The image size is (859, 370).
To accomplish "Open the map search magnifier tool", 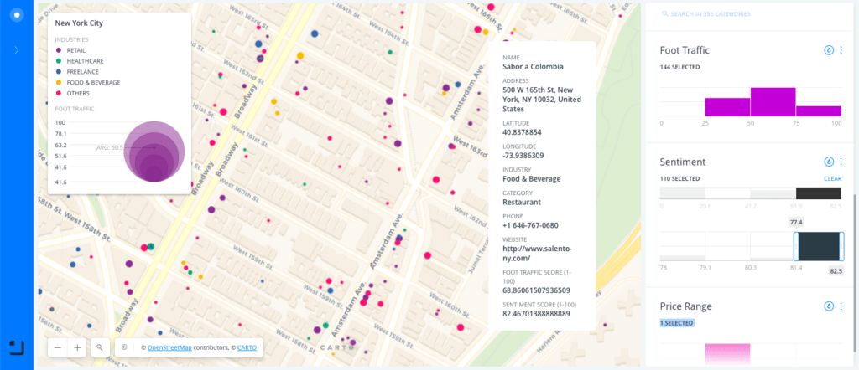I will pyautogui.click(x=100, y=347).
